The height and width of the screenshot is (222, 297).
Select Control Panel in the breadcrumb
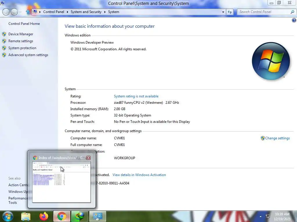coord(54,12)
